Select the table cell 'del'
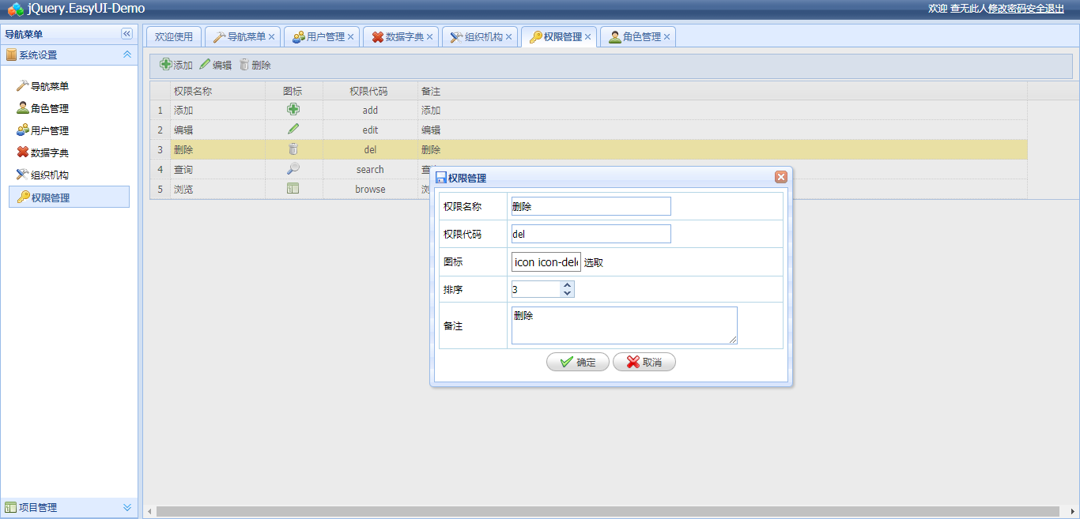 point(370,149)
